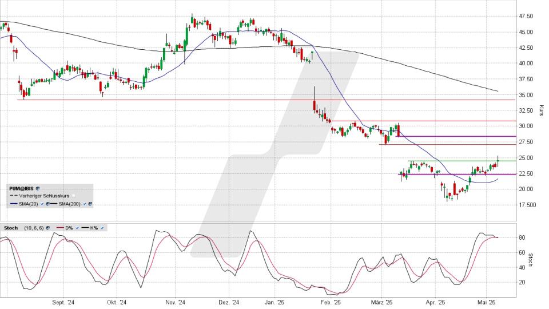Click the Stoch indicator title
This screenshot has height=309, width=549.
click(11, 228)
